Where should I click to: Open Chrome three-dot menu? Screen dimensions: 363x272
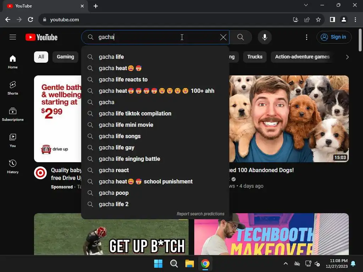point(355,20)
